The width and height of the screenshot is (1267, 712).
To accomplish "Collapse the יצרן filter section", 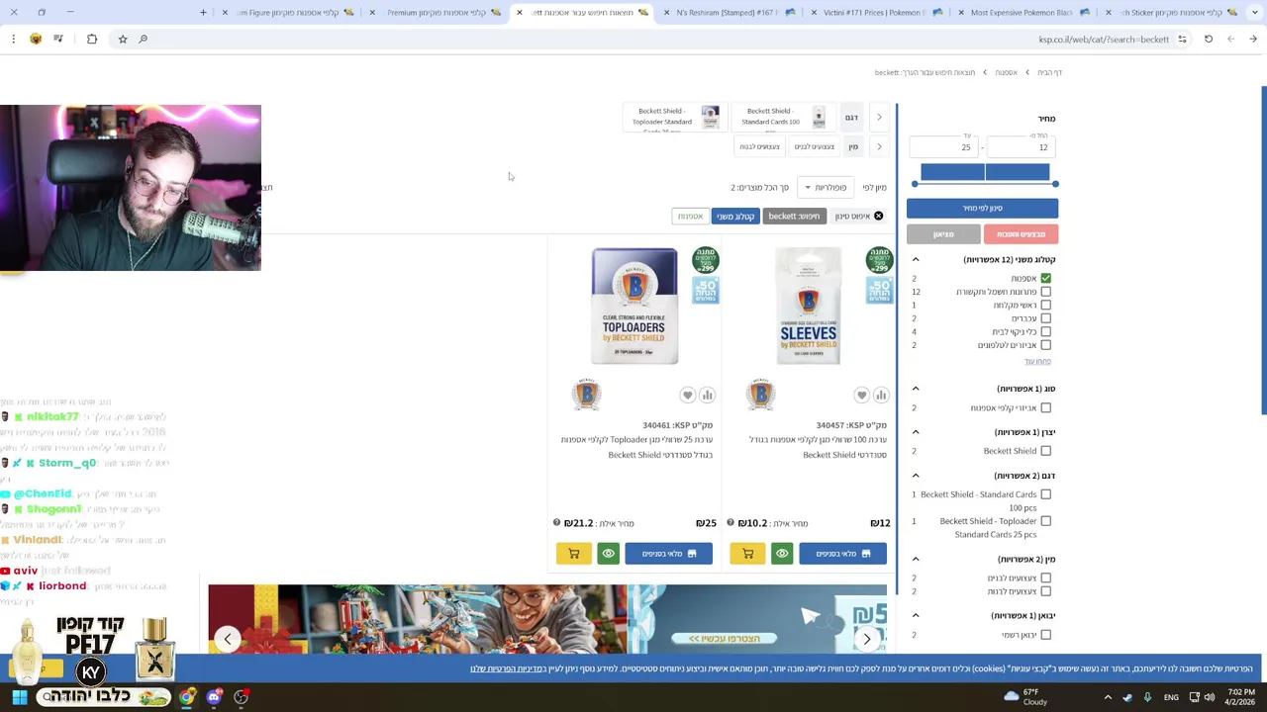I will point(916,432).
